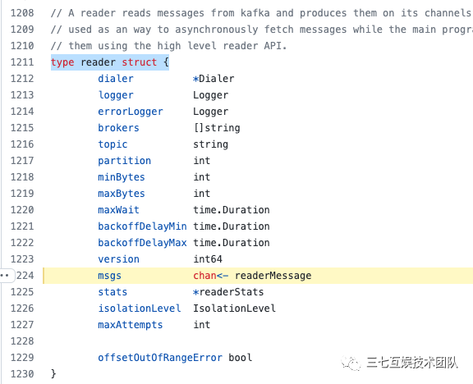The height and width of the screenshot is (384, 473).
Task: Select line number 1229
Action: coord(22,358)
